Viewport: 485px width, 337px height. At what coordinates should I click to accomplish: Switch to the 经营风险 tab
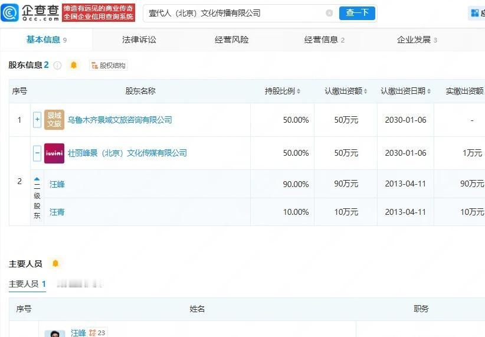click(232, 40)
